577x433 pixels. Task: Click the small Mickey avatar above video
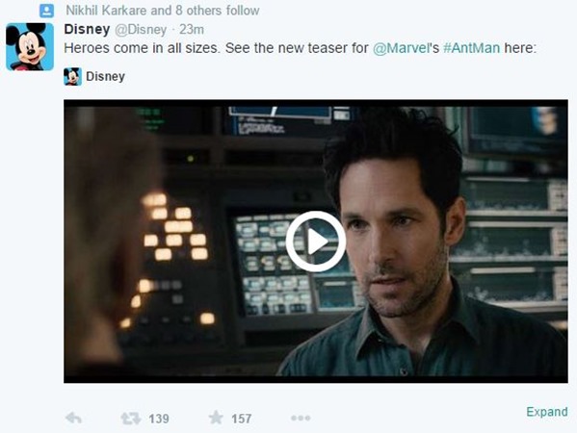[72, 76]
